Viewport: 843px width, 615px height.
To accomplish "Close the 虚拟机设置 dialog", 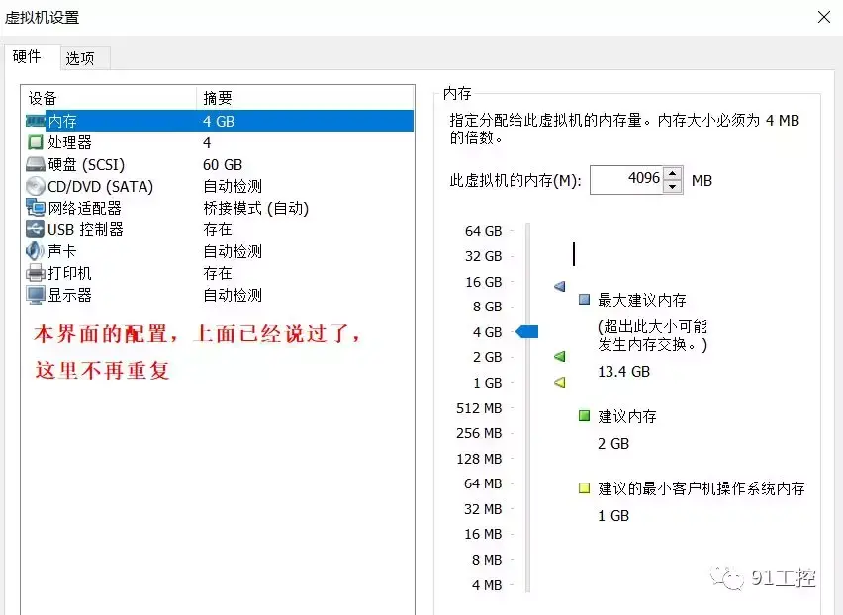I will 823,17.
